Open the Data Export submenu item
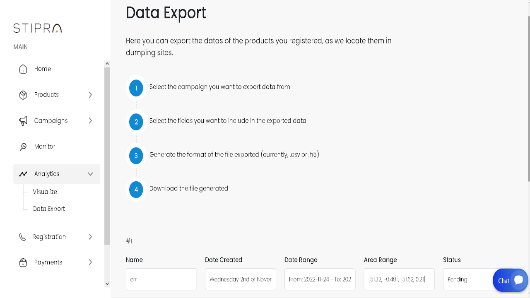Image resolution: width=530 pixels, height=298 pixels. [x=49, y=209]
